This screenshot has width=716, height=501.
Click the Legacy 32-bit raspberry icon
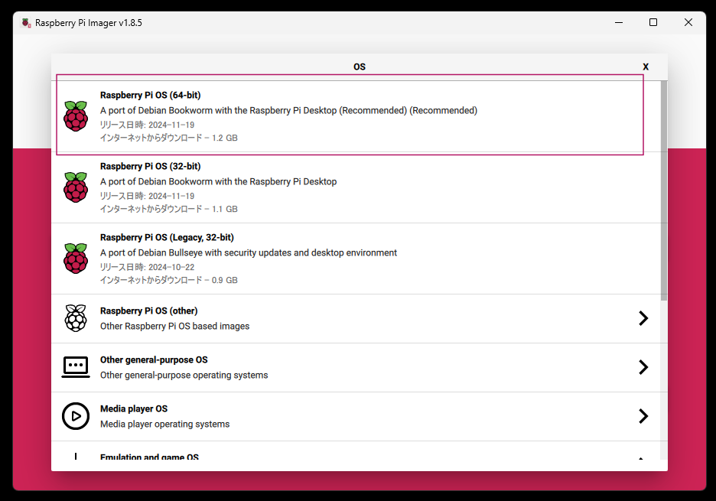coord(75,259)
